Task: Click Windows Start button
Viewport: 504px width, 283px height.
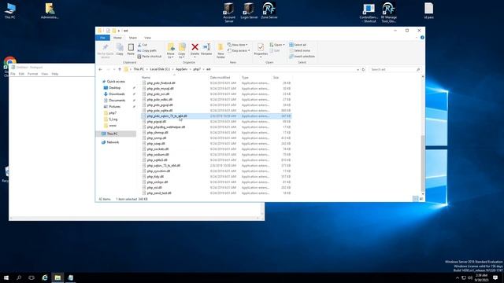Action: (x=6, y=277)
